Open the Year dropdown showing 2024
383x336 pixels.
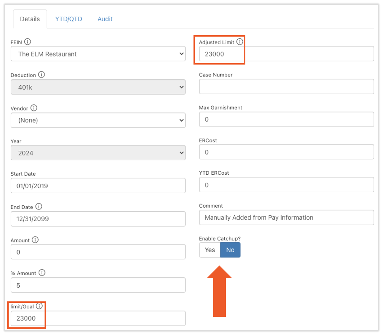(98, 153)
